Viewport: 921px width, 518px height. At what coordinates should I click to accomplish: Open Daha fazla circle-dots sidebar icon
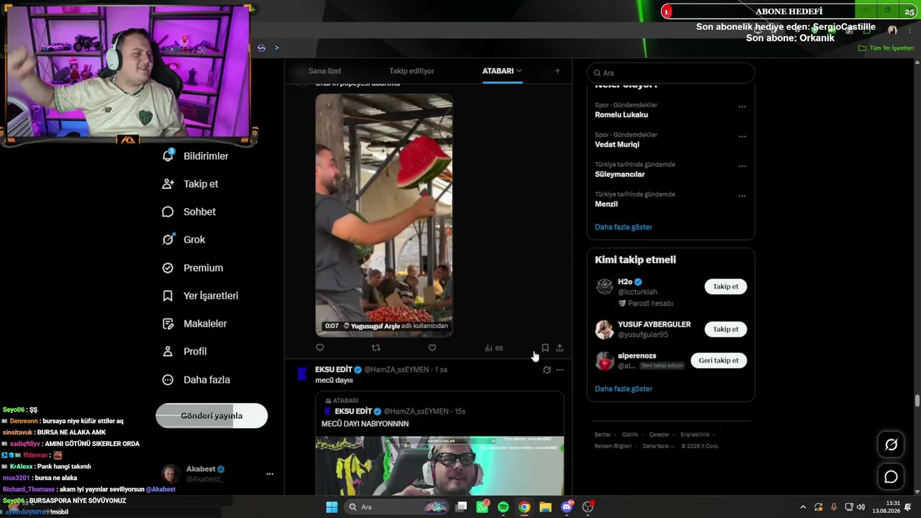168,379
